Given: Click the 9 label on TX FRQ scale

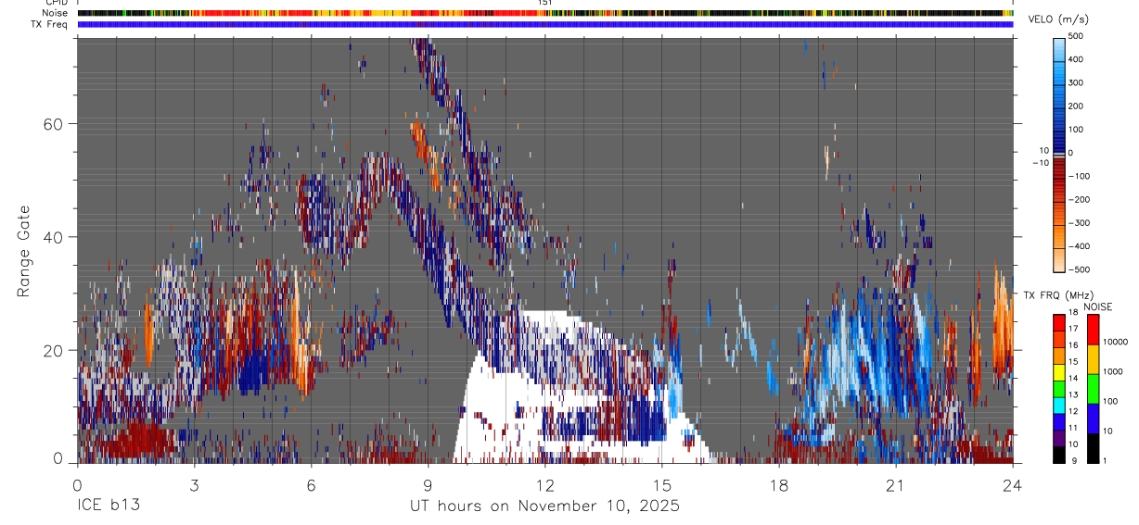Looking at the screenshot, I should pyautogui.click(x=1074, y=461).
